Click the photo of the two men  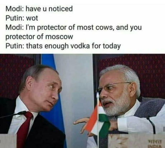tap(82, 101)
